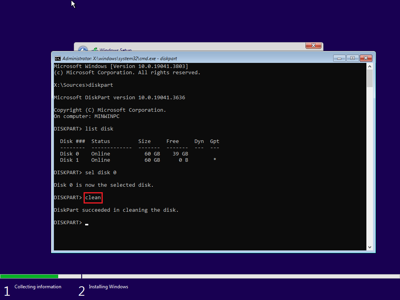Click Disk 0 'Online' status

[101, 154]
